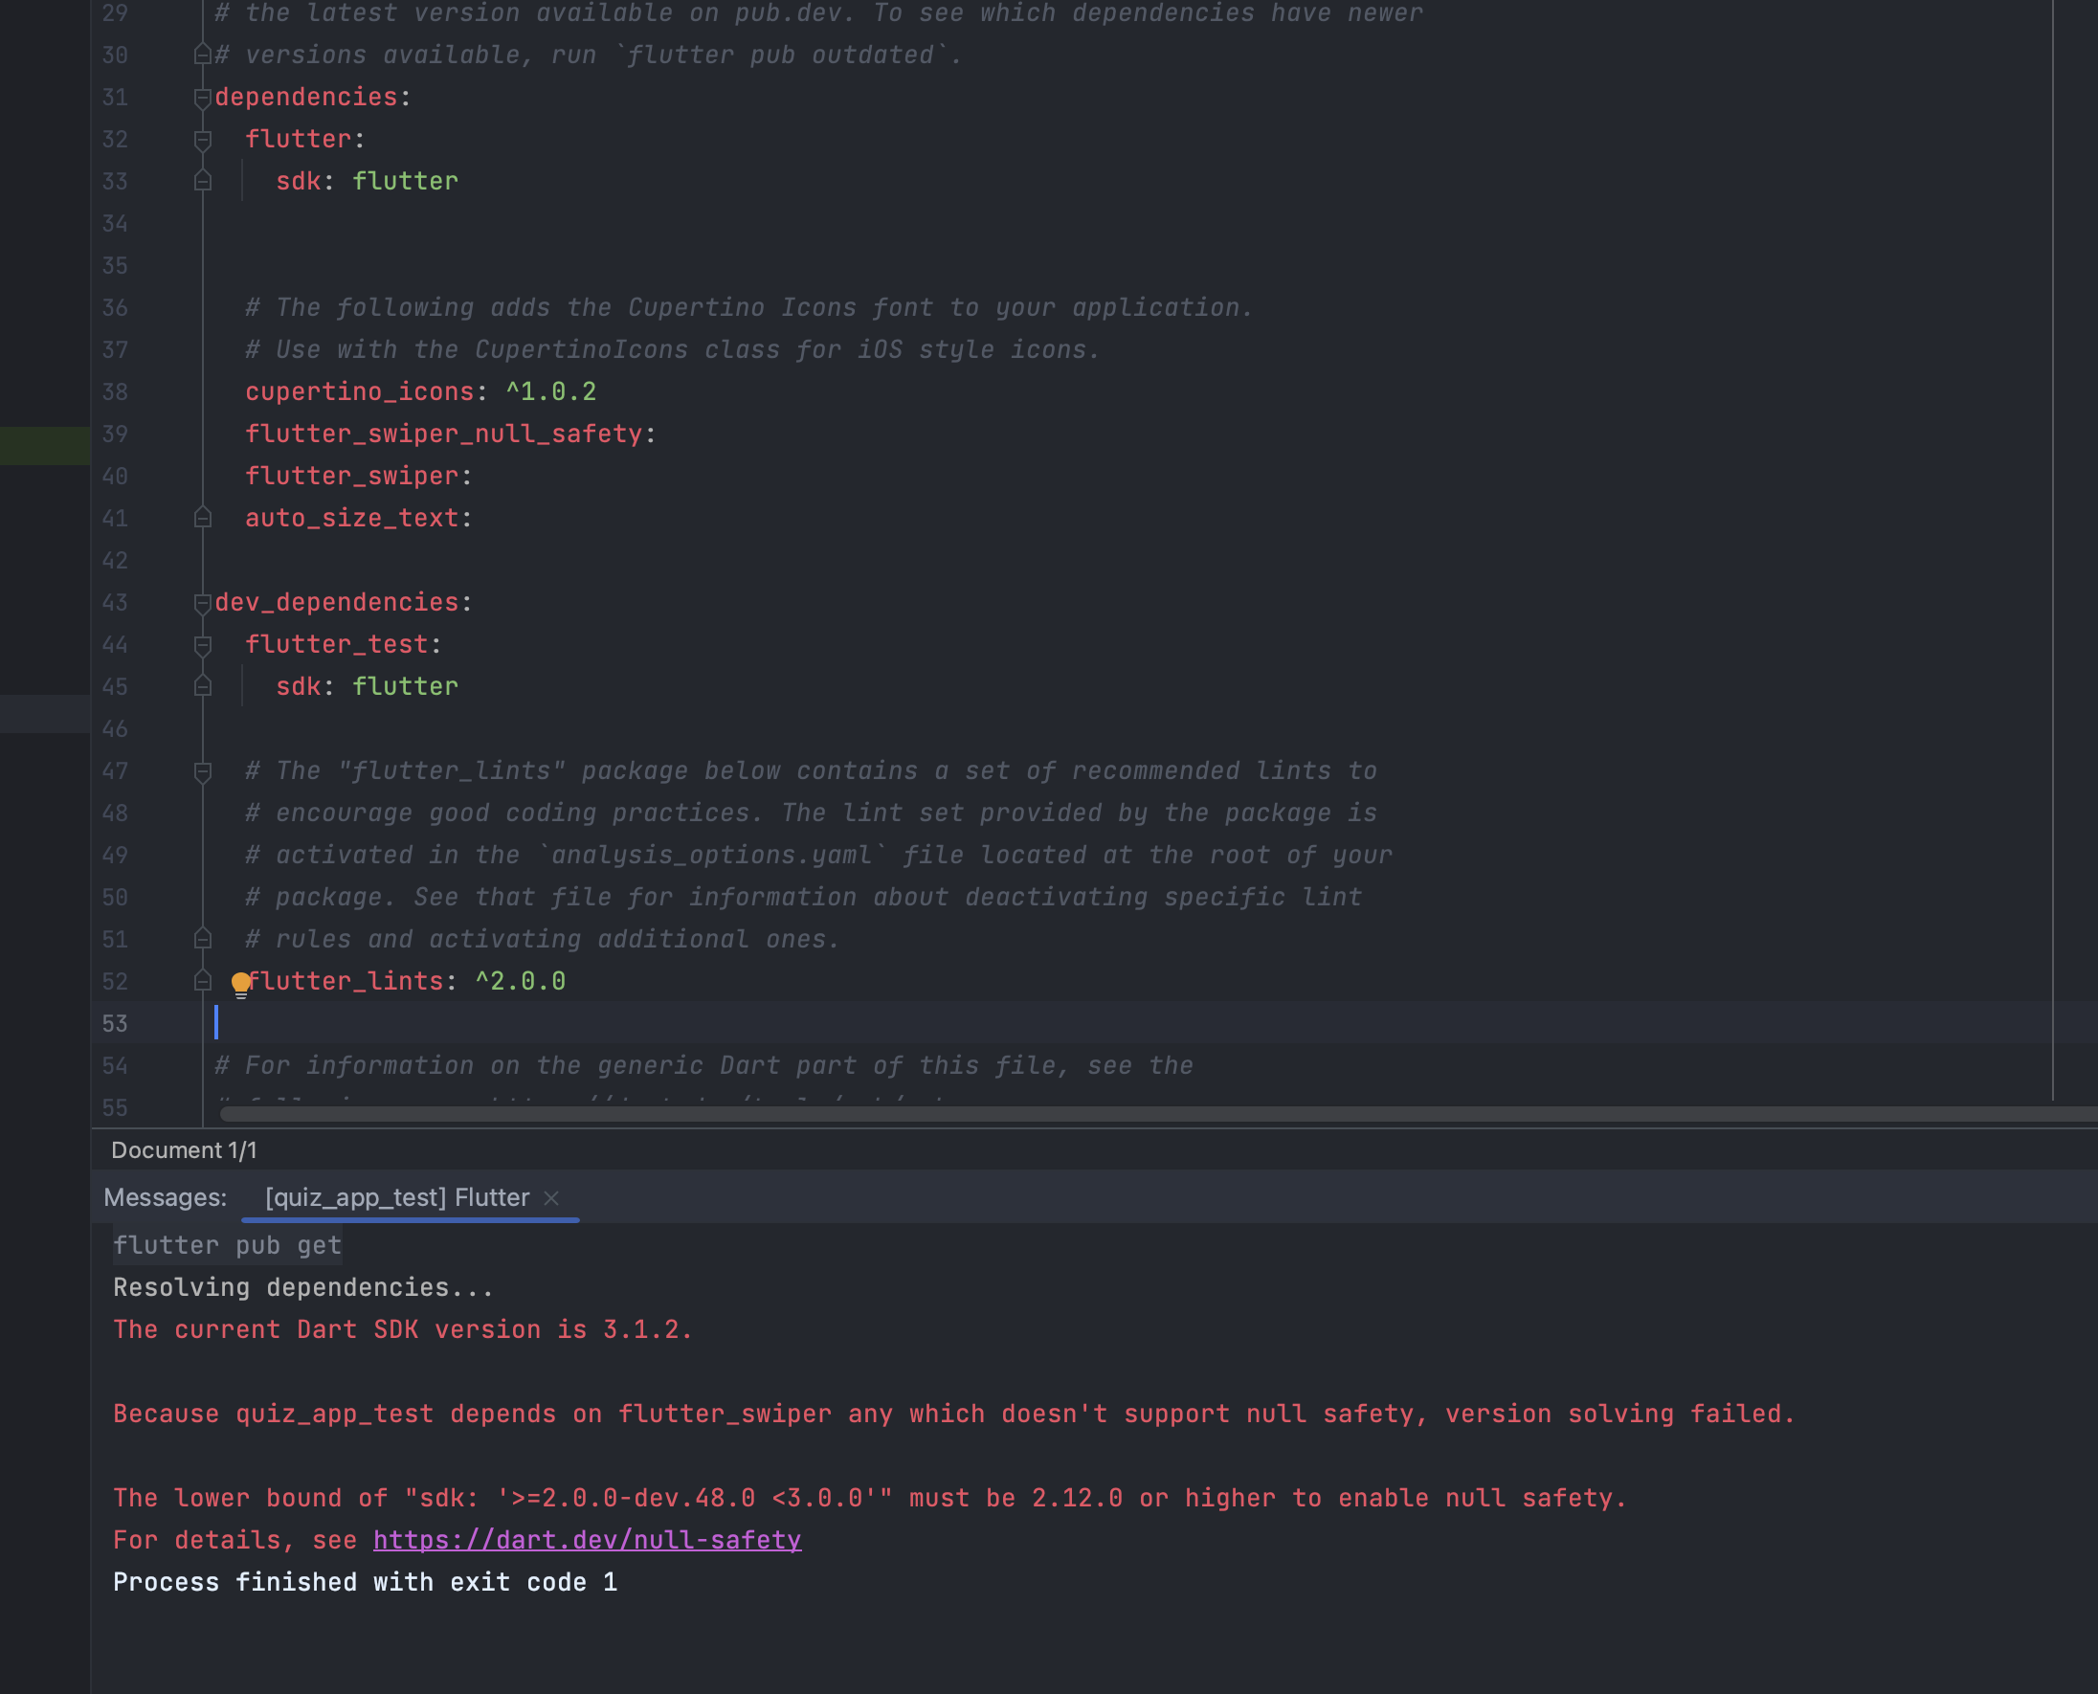Screen dimensions: 2098x1694
Task: Click the fold end marker at line 41
Action: coord(203,518)
